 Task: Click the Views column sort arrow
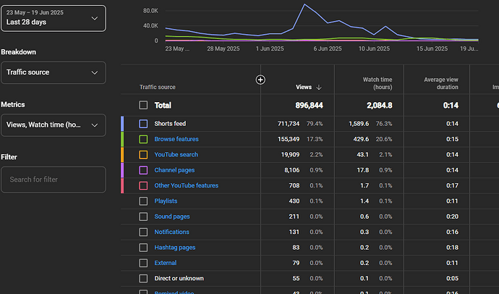click(x=320, y=88)
